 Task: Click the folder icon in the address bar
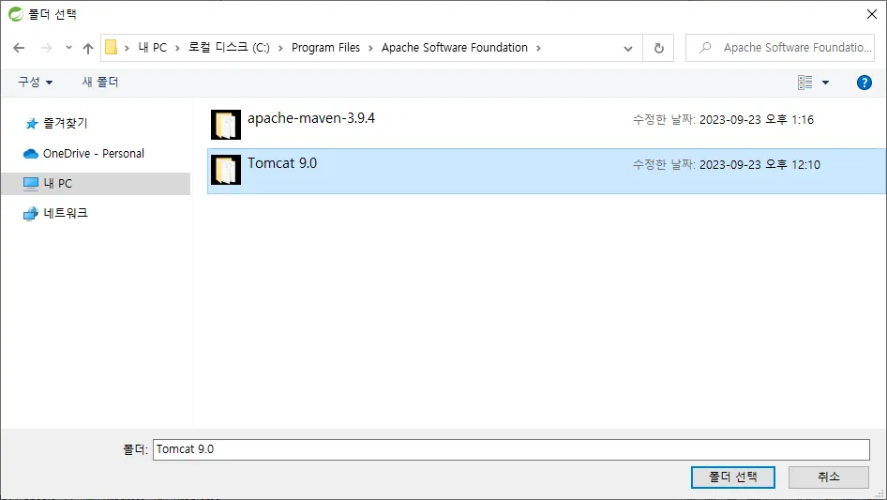click(x=112, y=48)
